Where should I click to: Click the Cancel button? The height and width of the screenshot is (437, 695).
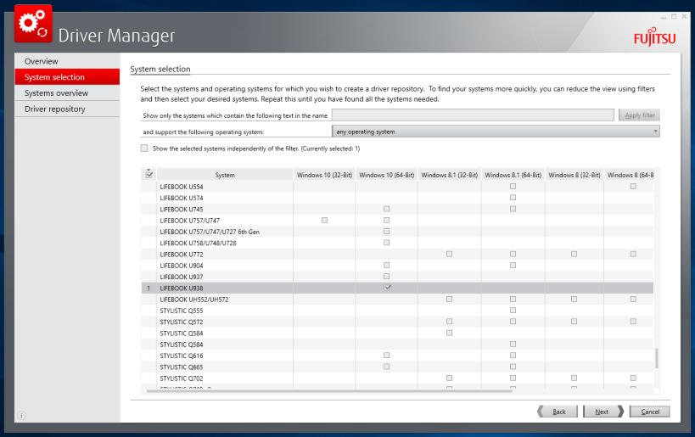(x=649, y=412)
